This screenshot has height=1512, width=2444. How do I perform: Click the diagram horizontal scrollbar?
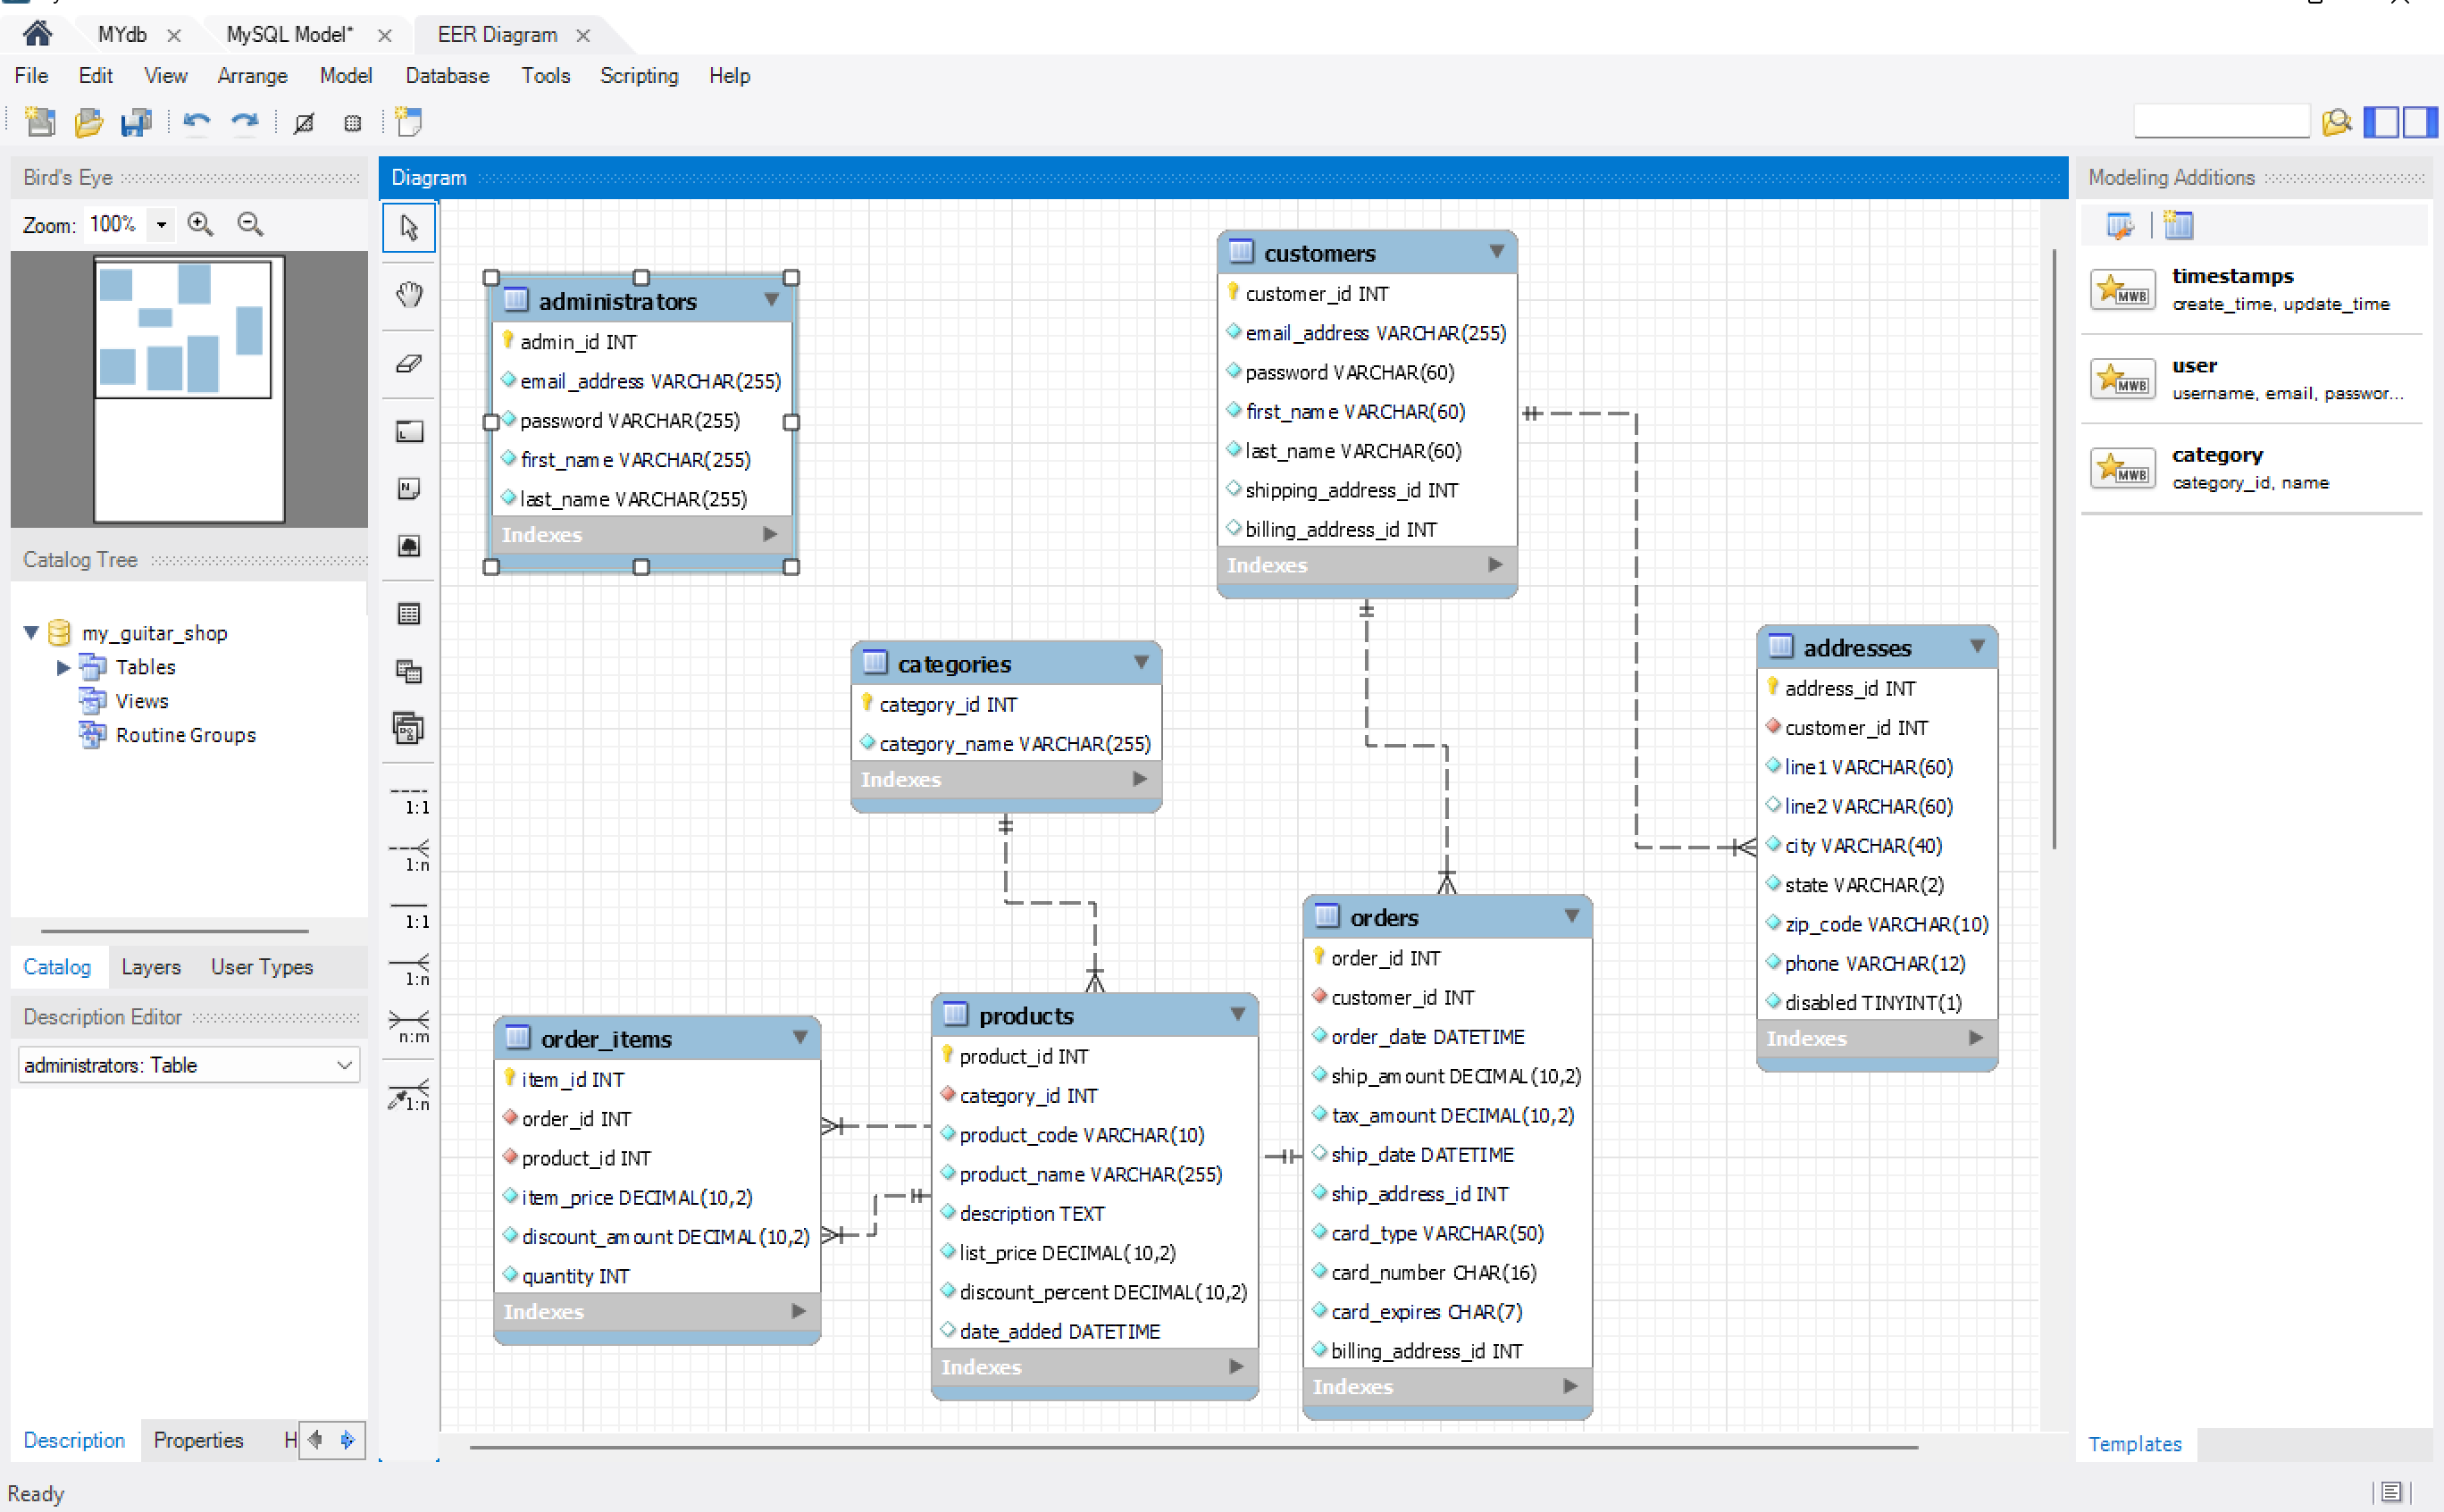[1193, 1447]
